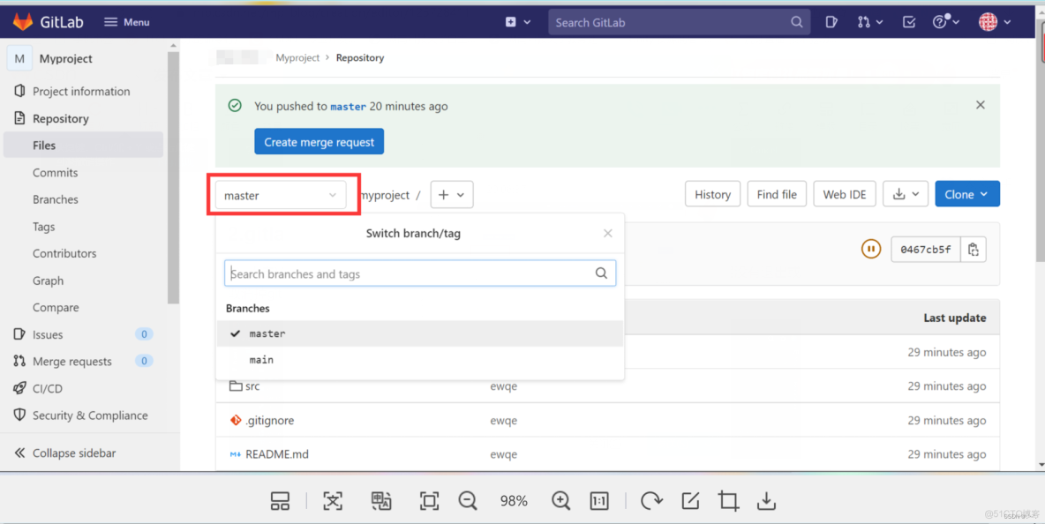The width and height of the screenshot is (1045, 524).
Task: Click the master branch link in push notice
Action: (349, 107)
